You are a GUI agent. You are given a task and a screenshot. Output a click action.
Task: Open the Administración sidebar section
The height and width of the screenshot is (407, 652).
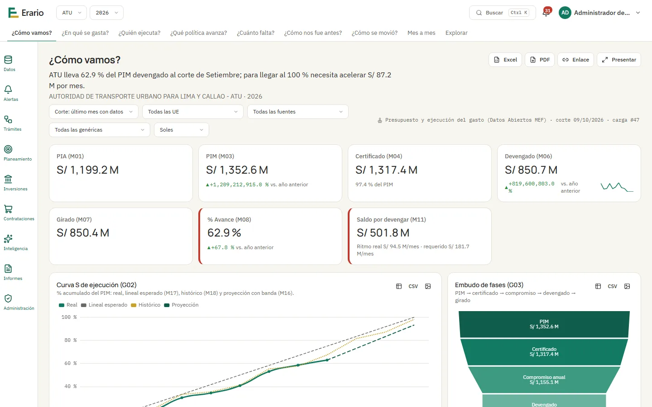pos(19,302)
